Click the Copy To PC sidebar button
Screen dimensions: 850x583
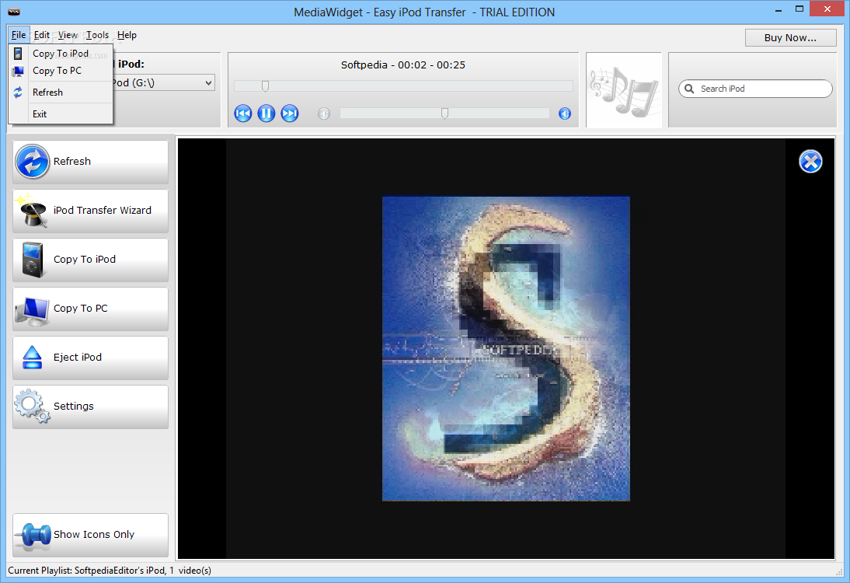coord(91,308)
